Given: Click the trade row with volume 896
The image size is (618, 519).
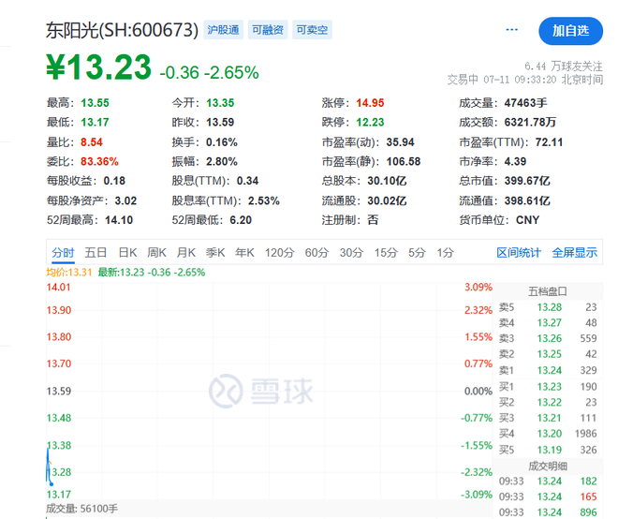Looking at the screenshot, I should point(548,512).
